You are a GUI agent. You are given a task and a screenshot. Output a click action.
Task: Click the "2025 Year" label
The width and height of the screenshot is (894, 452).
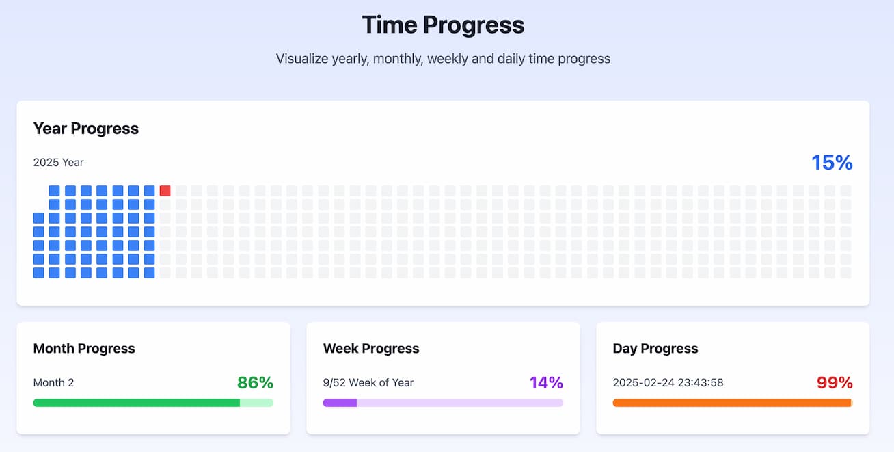click(x=59, y=163)
